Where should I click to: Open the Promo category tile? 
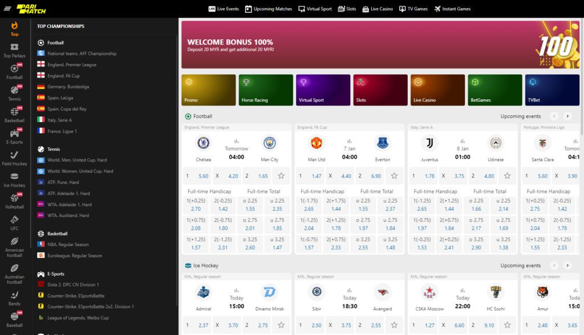tap(209, 90)
